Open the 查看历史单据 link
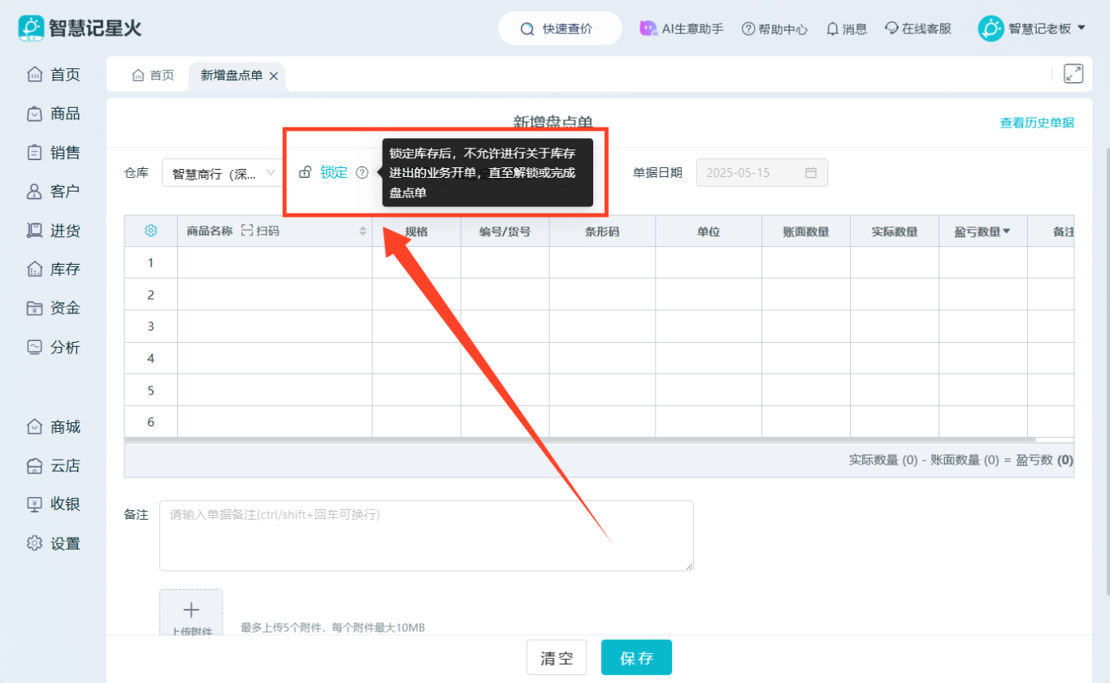This screenshot has height=683, width=1110. coord(1036,123)
